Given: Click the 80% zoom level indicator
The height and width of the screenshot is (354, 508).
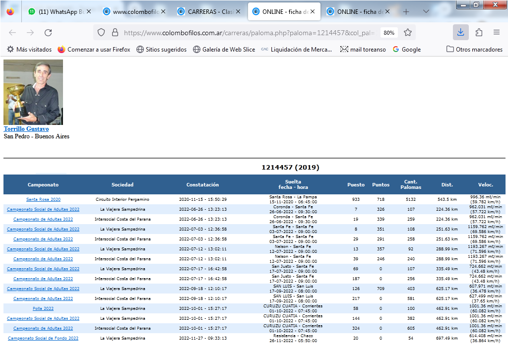Looking at the screenshot, I should tap(389, 33).
